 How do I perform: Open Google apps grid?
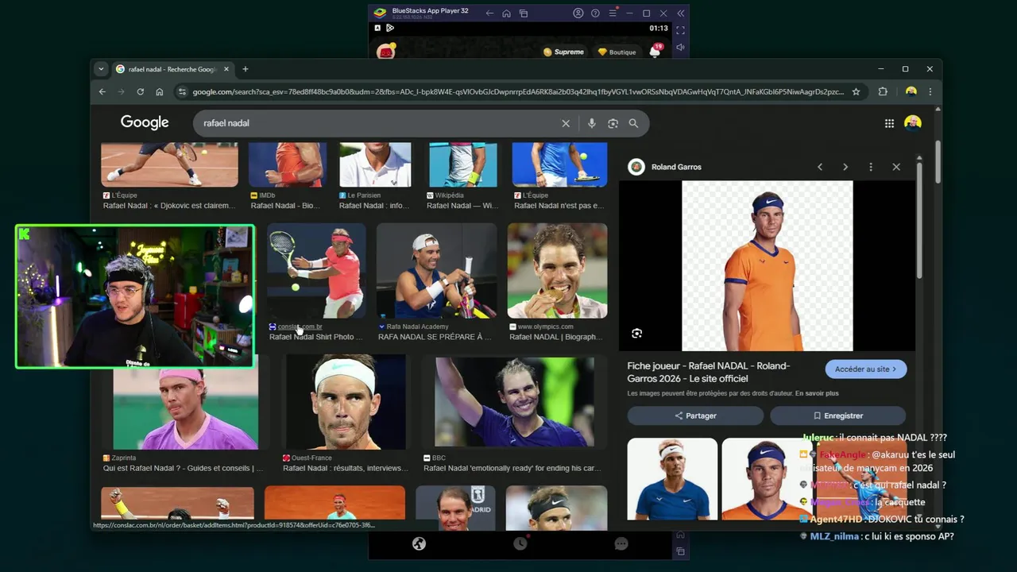pos(889,123)
